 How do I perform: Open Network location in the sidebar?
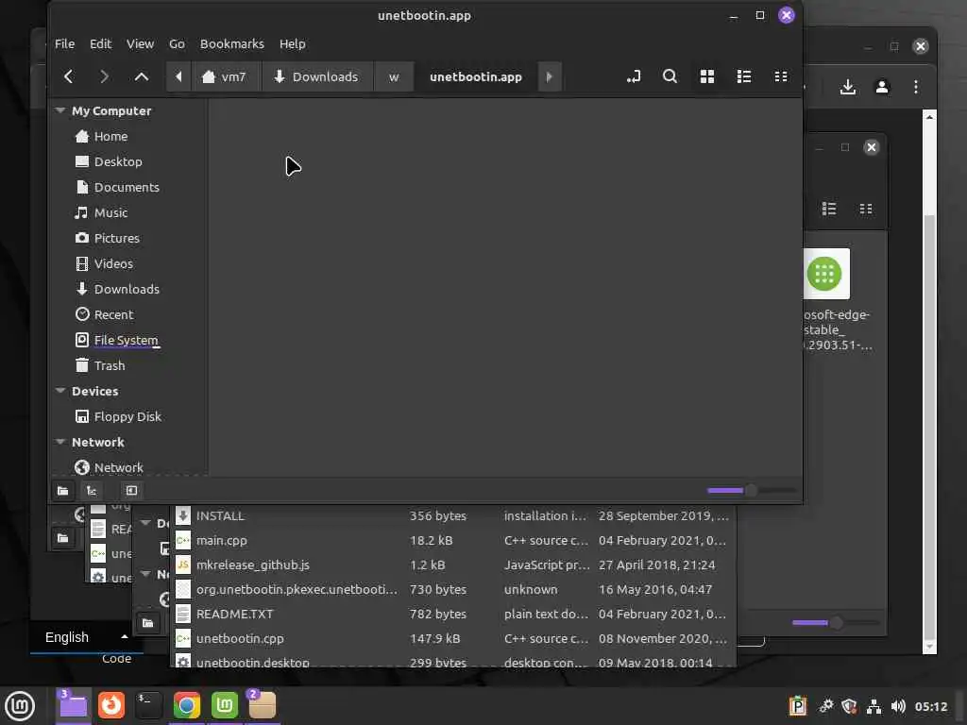118,467
